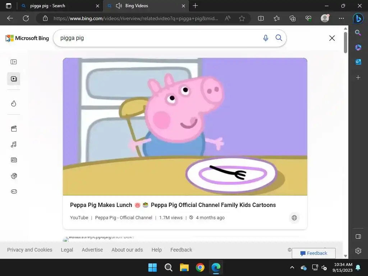Open Bing Chat sidebar button
This screenshot has height=276, width=368.
coord(358,18)
